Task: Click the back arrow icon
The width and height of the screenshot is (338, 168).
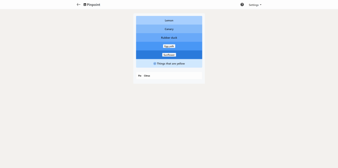Action: [x=78, y=5]
